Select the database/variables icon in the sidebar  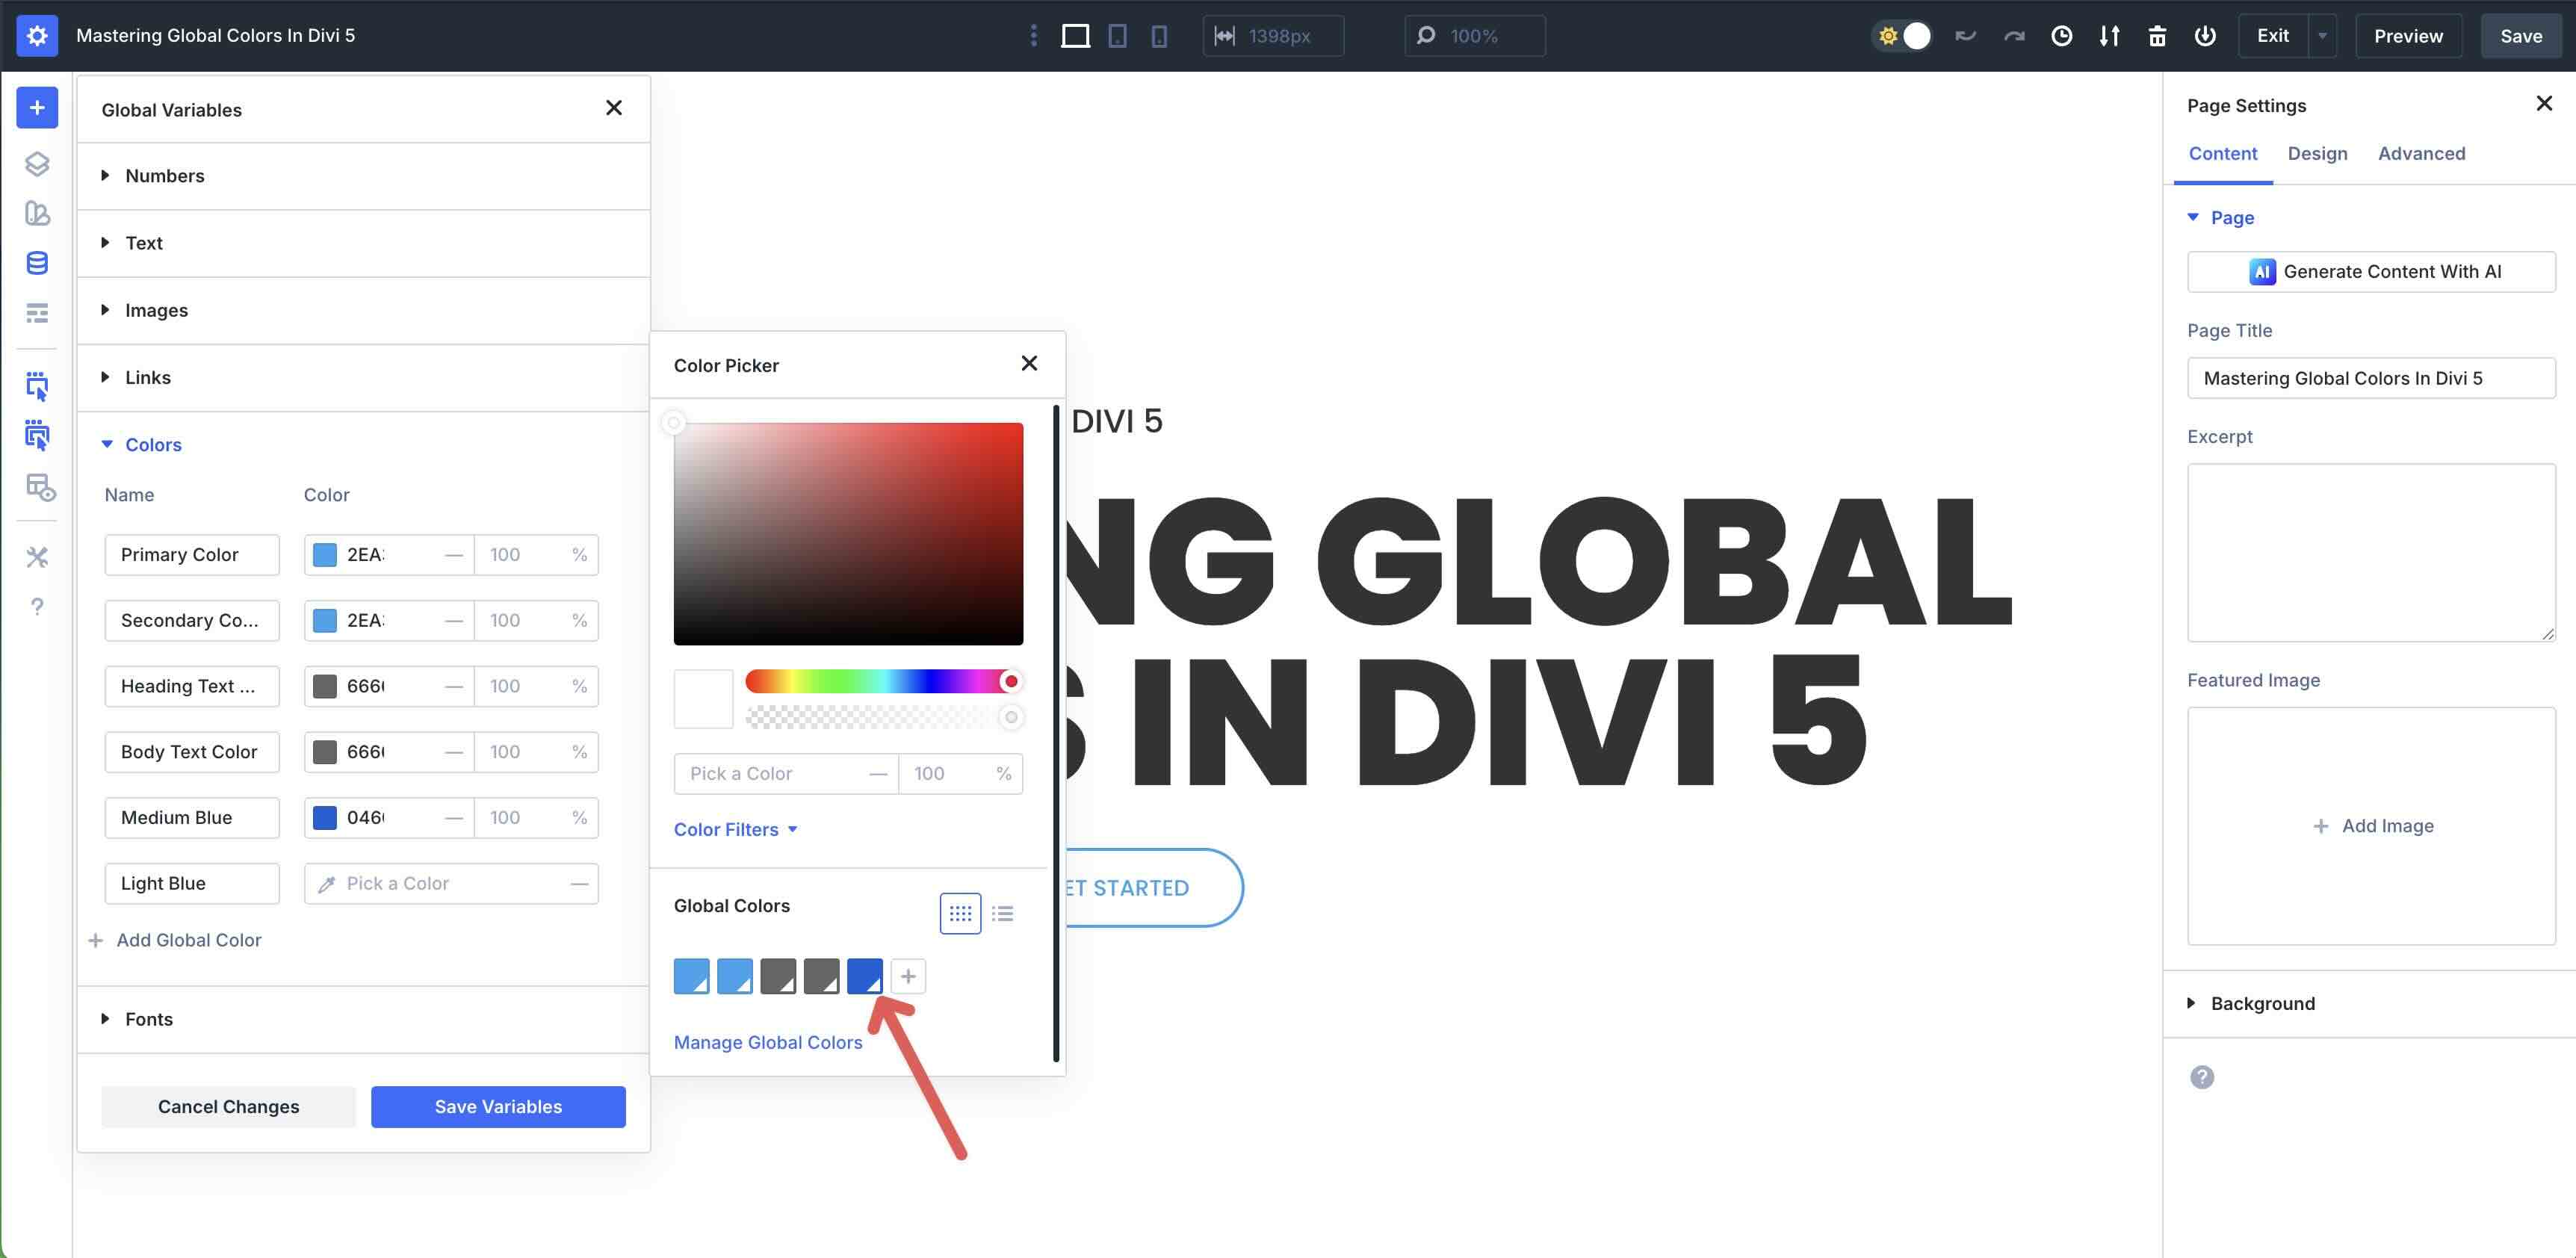coord(37,263)
